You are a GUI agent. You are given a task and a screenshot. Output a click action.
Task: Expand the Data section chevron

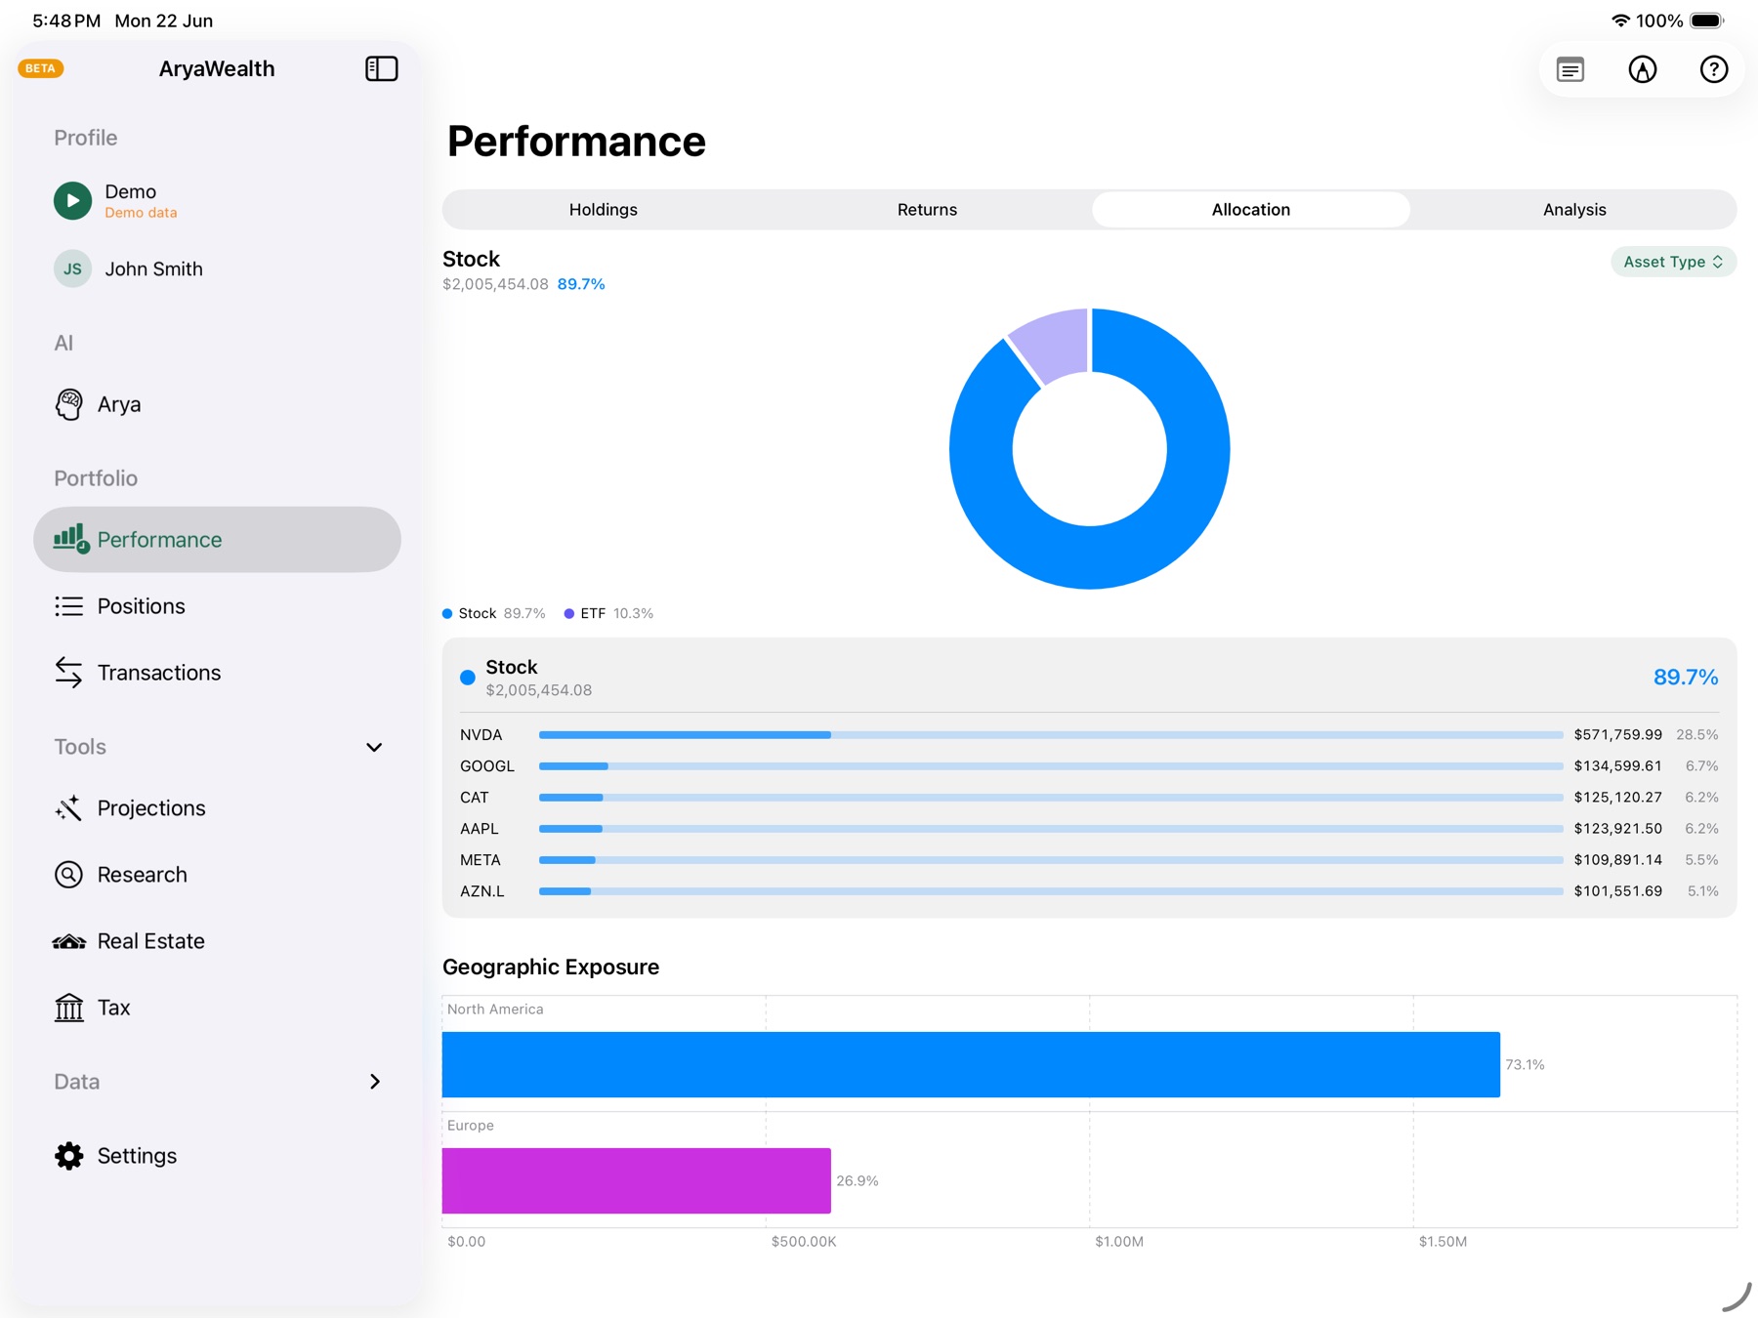click(374, 1082)
